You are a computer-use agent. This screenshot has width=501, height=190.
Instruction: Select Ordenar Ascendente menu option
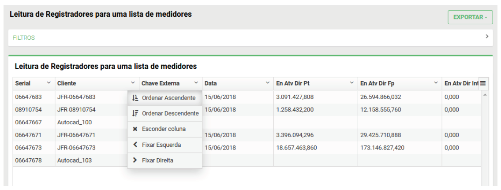[x=168, y=98]
